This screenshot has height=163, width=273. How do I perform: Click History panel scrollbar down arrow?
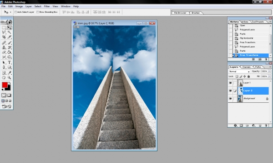click(x=270, y=55)
